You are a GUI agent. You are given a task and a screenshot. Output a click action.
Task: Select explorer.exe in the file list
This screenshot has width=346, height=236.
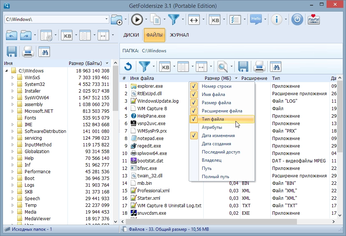tap(150, 86)
